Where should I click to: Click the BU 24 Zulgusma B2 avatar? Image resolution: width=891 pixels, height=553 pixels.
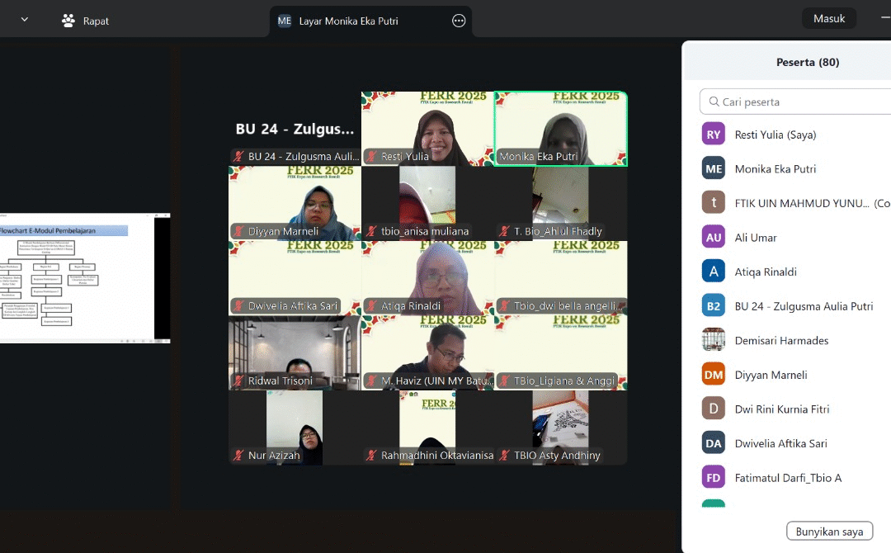point(714,306)
